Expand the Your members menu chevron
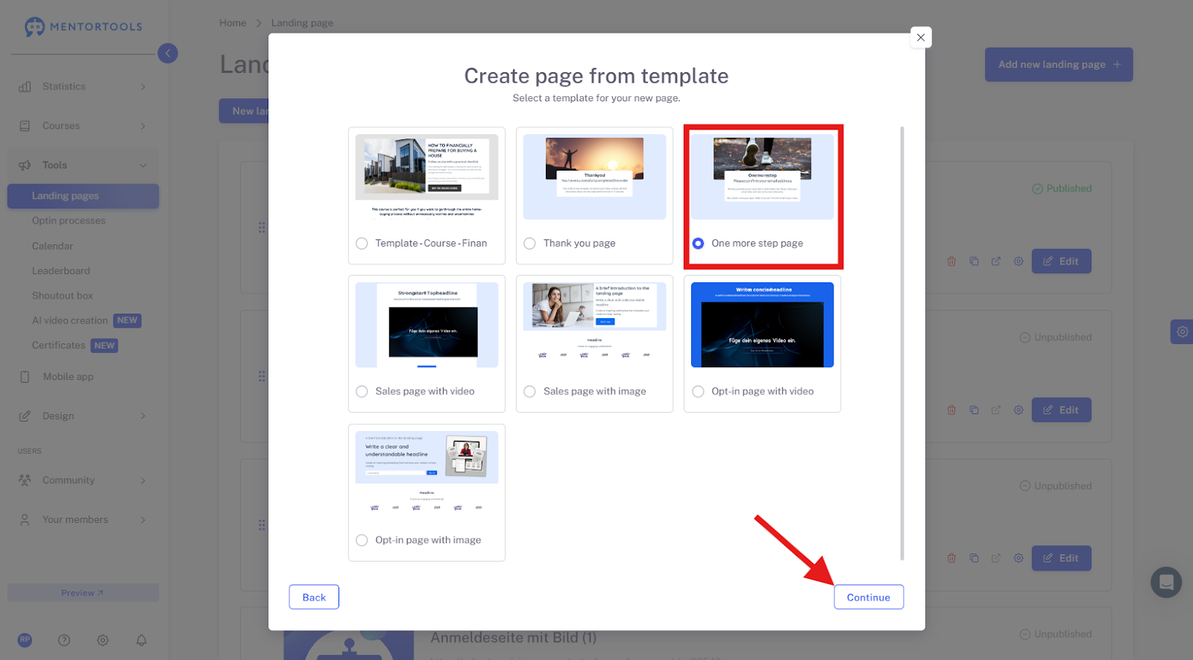This screenshot has width=1193, height=660. [143, 520]
